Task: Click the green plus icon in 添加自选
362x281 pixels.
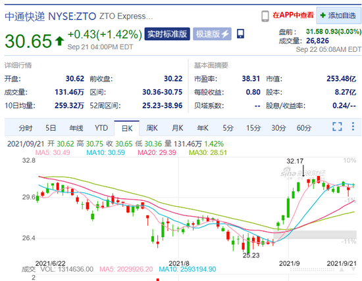Action: pos(323,16)
